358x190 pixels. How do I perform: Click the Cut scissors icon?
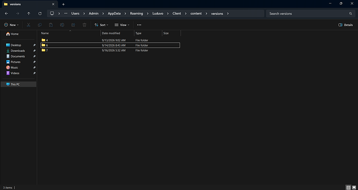pyautogui.click(x=29, y=25)
